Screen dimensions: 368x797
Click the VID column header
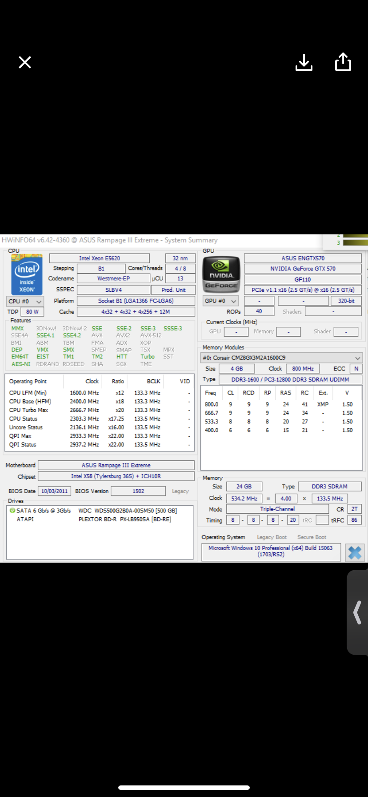tap(185, 381)
